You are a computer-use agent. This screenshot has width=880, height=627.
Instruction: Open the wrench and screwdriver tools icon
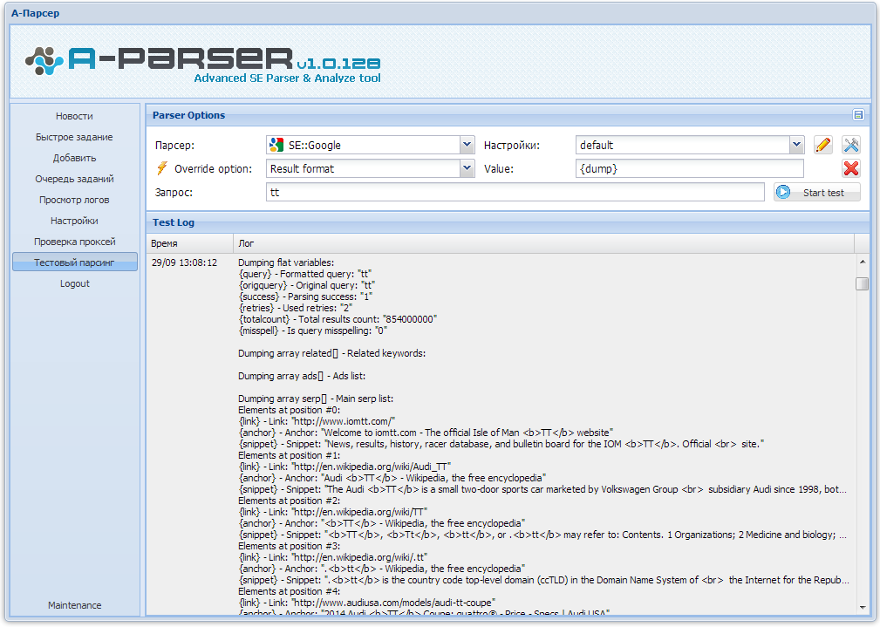pyautogui.click(x=851, y=145)
